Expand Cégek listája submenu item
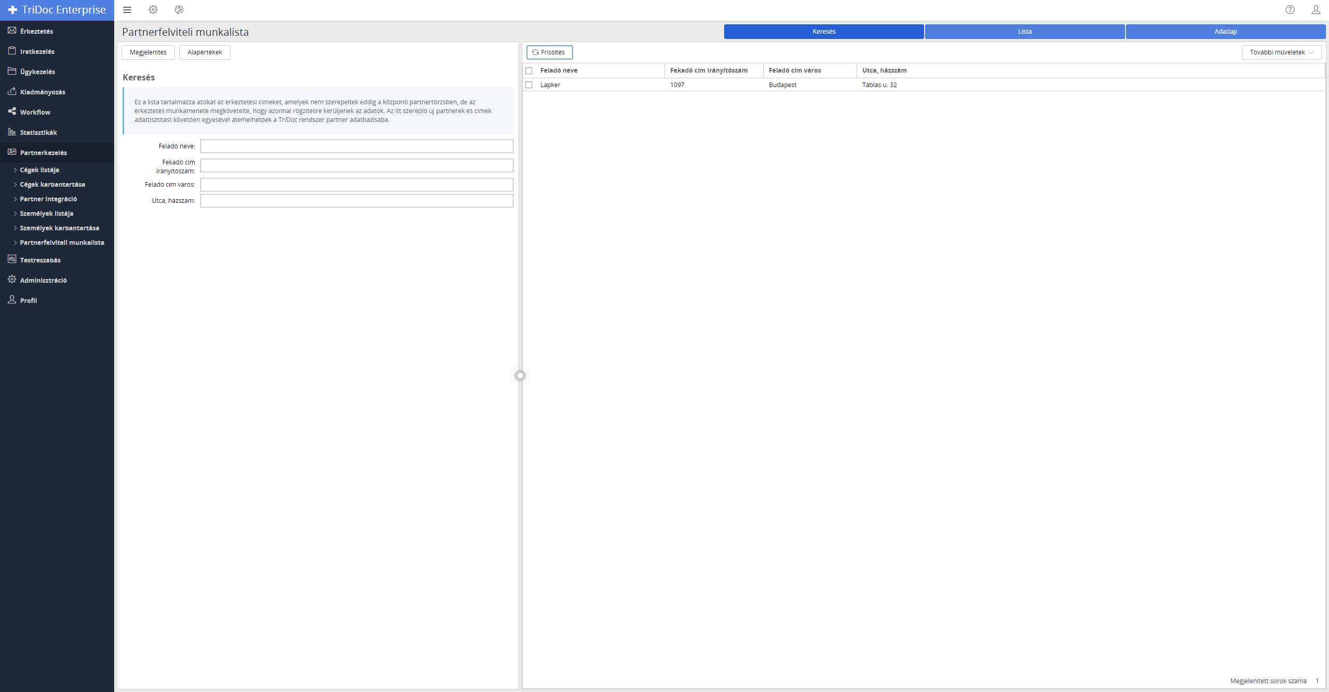The width and height of the screenshot is (1329, 692). click(39, 170)
